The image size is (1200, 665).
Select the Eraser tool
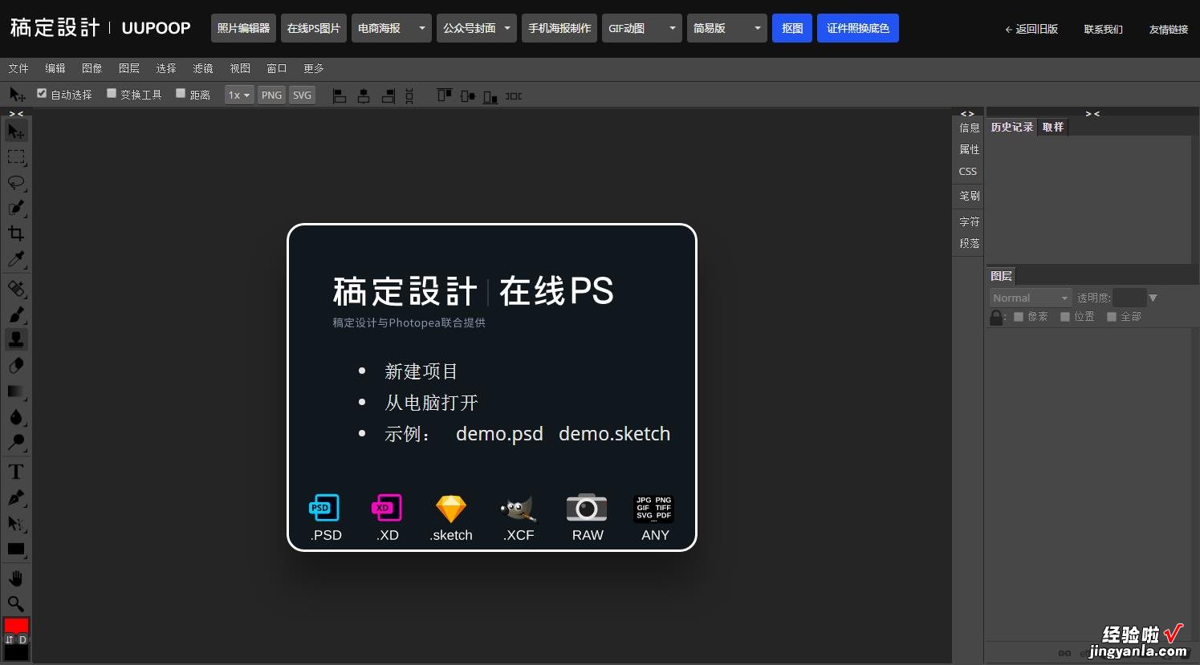tap(16, 365)
